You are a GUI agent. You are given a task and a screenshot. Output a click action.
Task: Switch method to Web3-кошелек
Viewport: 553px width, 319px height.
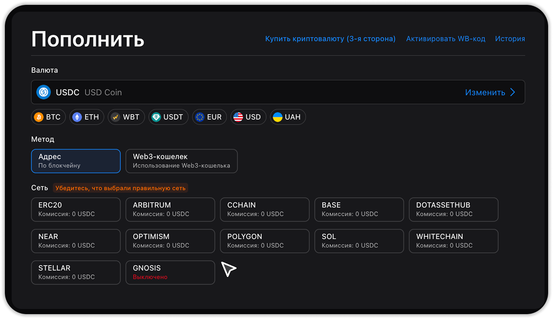pos(181,161)
